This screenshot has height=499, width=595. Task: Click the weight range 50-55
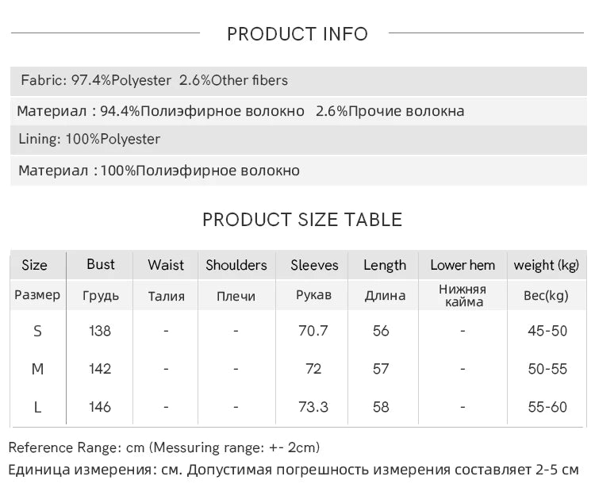[x=547, y=369]
